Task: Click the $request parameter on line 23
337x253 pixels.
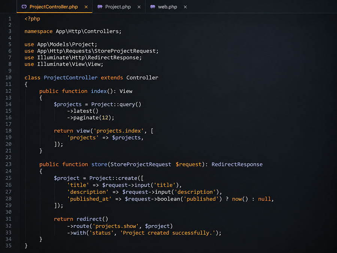Action: tap(188, 165)
